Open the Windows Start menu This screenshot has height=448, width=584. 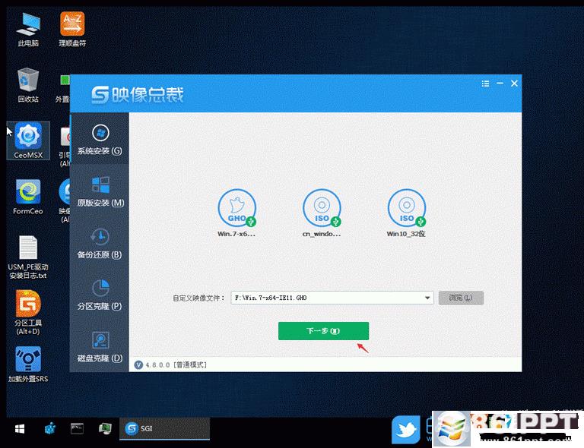(x=20, y=429)
